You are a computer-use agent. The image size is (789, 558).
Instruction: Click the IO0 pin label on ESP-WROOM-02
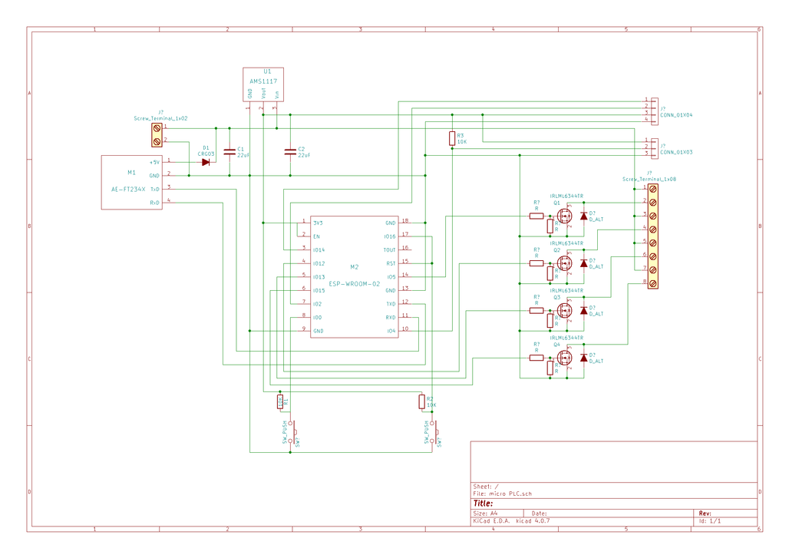coord(317,318)
